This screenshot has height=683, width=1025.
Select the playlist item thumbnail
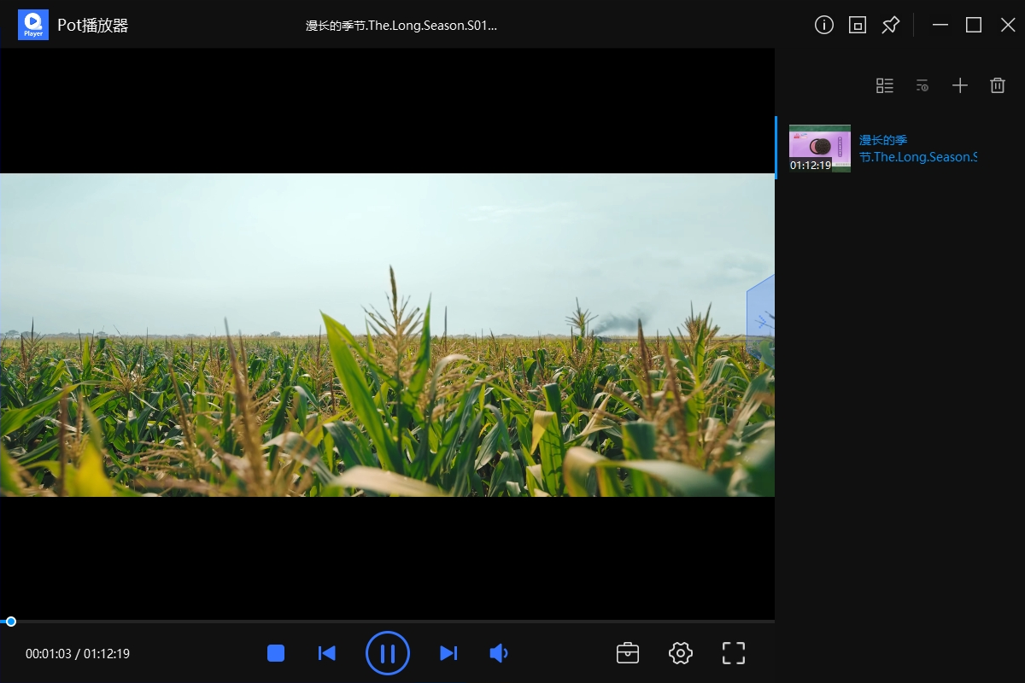click(x=820, y=149)
